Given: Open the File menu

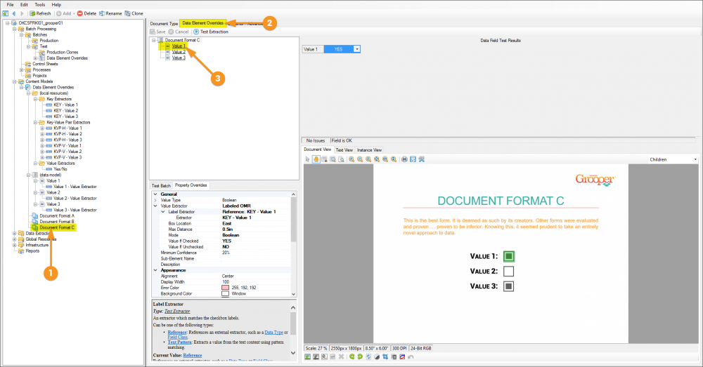Looking at the screenshot, I should [11, 4].
